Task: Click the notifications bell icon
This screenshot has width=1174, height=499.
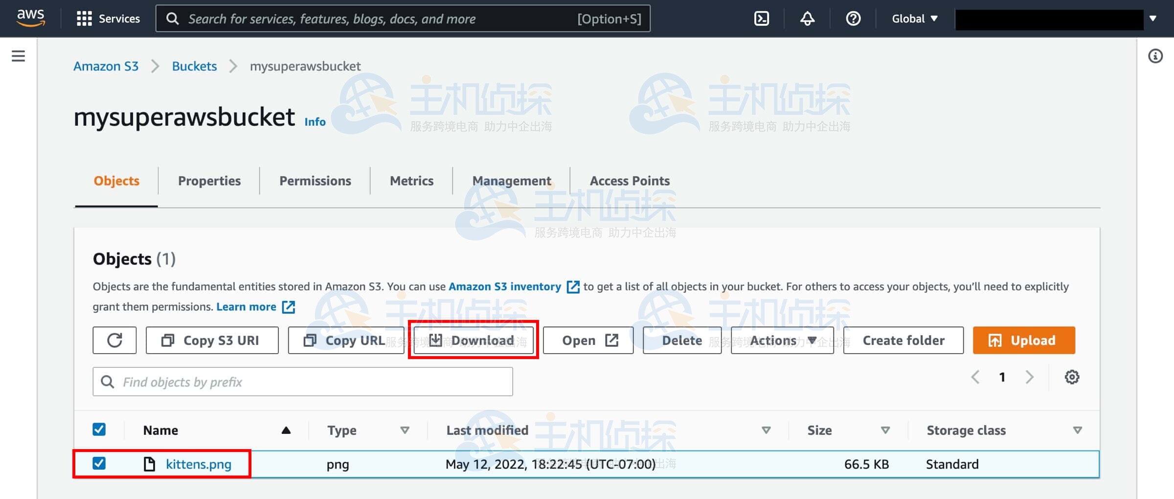Action: pyautogui.click(x=807, y=19)
